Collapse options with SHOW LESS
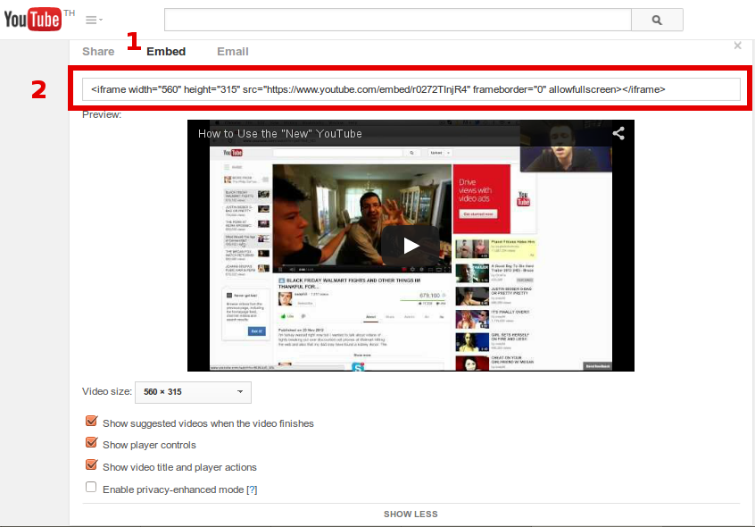755x527 pixels. click(x=411, y=514)
